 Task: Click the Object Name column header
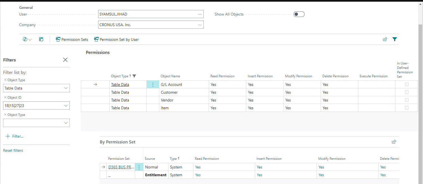(x=170, y=76)
